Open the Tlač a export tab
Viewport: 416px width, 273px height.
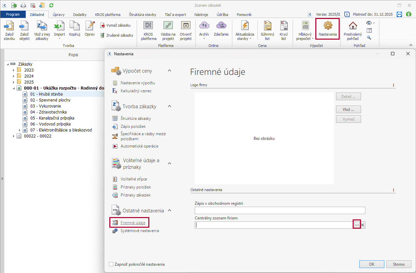click(x=175, y=15)
